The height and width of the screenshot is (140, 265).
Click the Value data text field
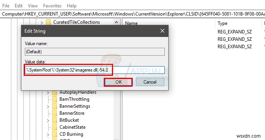click(x=95, y=70)
